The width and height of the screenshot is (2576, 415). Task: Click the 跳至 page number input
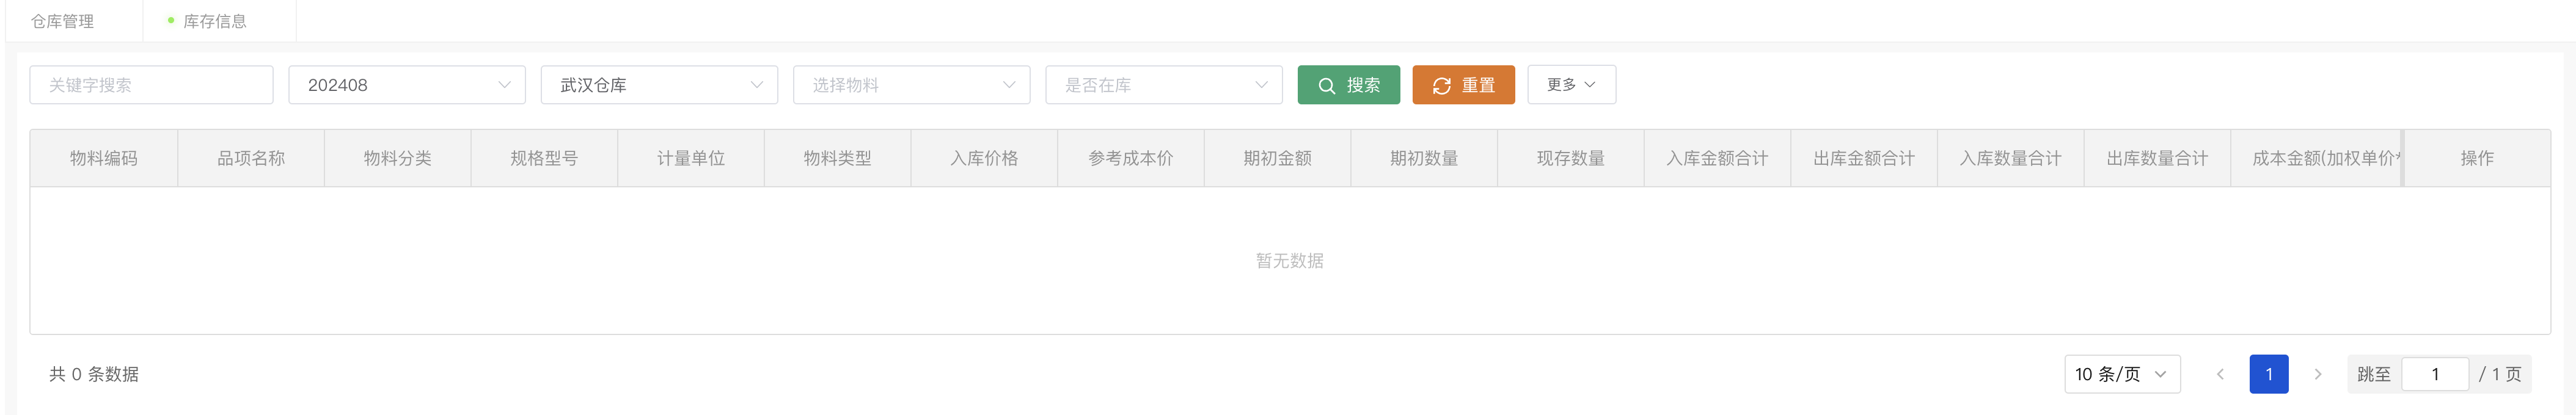[2434, 374]
